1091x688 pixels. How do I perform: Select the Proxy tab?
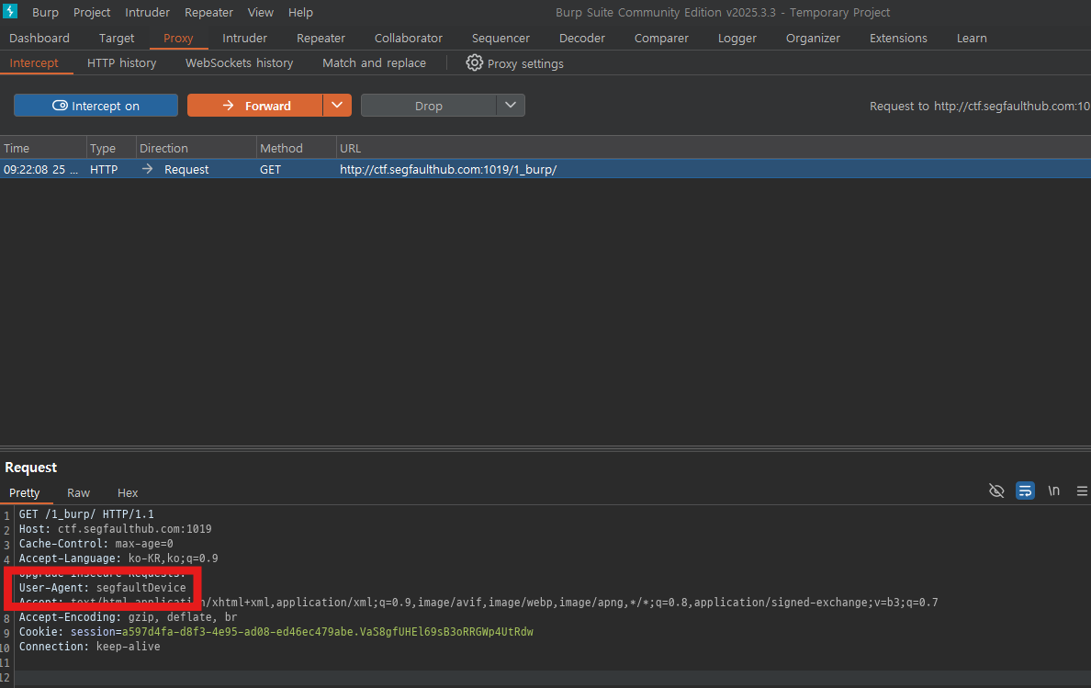pyautogui.click(x=178, y=39)
